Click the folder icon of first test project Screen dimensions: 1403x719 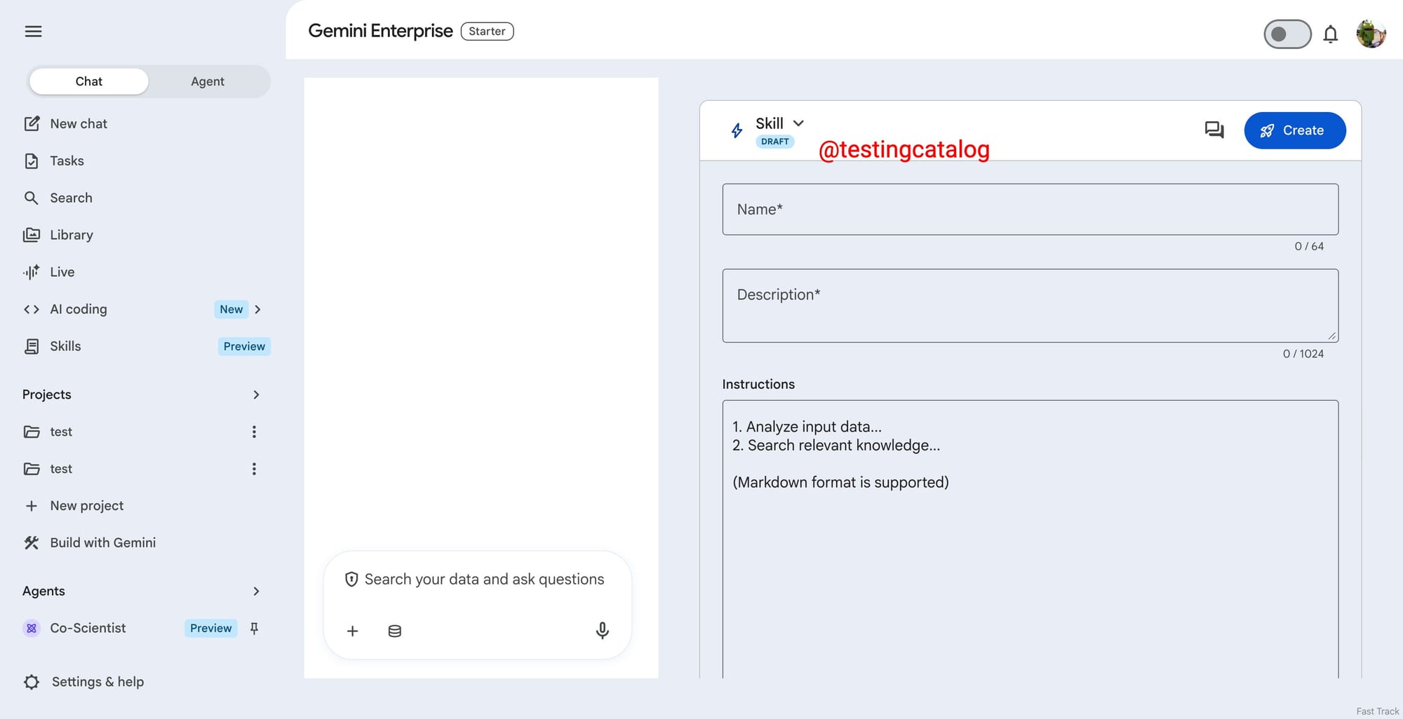[32, 432]
